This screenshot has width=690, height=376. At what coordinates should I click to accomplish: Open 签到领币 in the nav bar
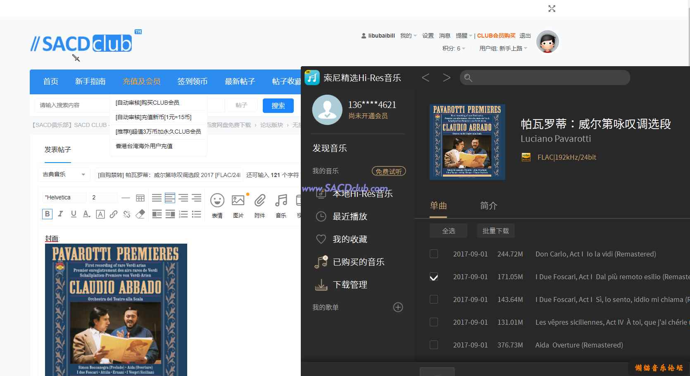click(x=193, y=81)
